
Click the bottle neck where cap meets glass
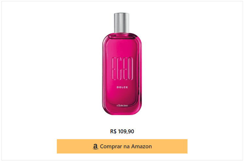coord(122,33)
